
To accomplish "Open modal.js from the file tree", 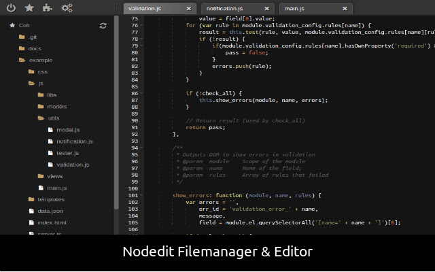I will [x=68, y=130].
